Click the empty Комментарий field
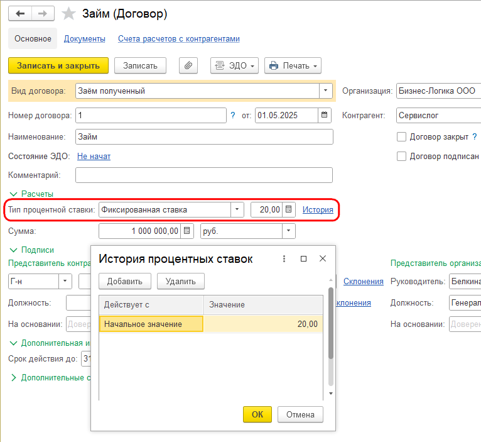 coord(204,175)
